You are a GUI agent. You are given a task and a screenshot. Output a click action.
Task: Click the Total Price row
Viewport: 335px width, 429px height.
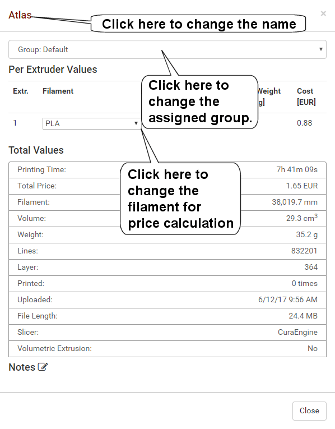coord(167,186)
